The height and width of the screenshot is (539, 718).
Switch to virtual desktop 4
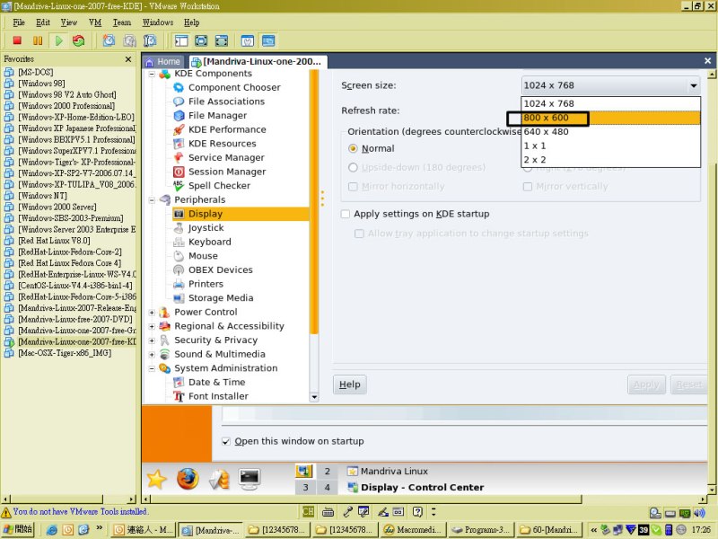click(327, 487)
